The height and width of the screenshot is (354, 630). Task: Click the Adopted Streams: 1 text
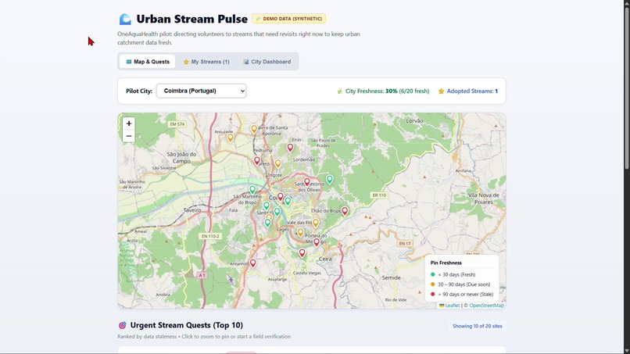pyautogui.click(x=468, y=91)
